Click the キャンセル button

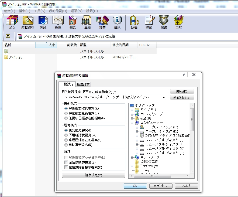click(x=161, y=186)
